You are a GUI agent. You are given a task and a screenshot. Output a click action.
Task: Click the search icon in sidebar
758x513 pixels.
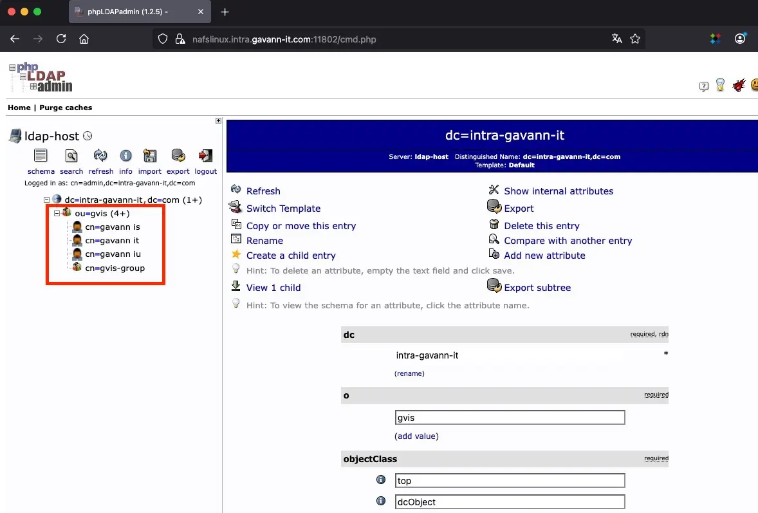pyautogui.click(x=71, y=156)
